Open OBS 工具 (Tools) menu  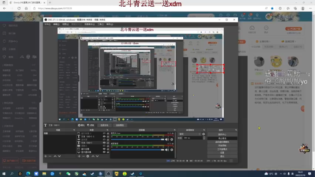(x=101, y=24)
